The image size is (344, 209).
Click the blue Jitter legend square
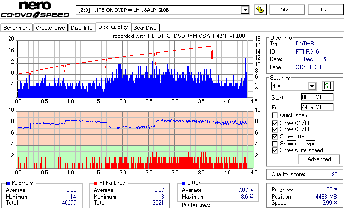point(183,183)
